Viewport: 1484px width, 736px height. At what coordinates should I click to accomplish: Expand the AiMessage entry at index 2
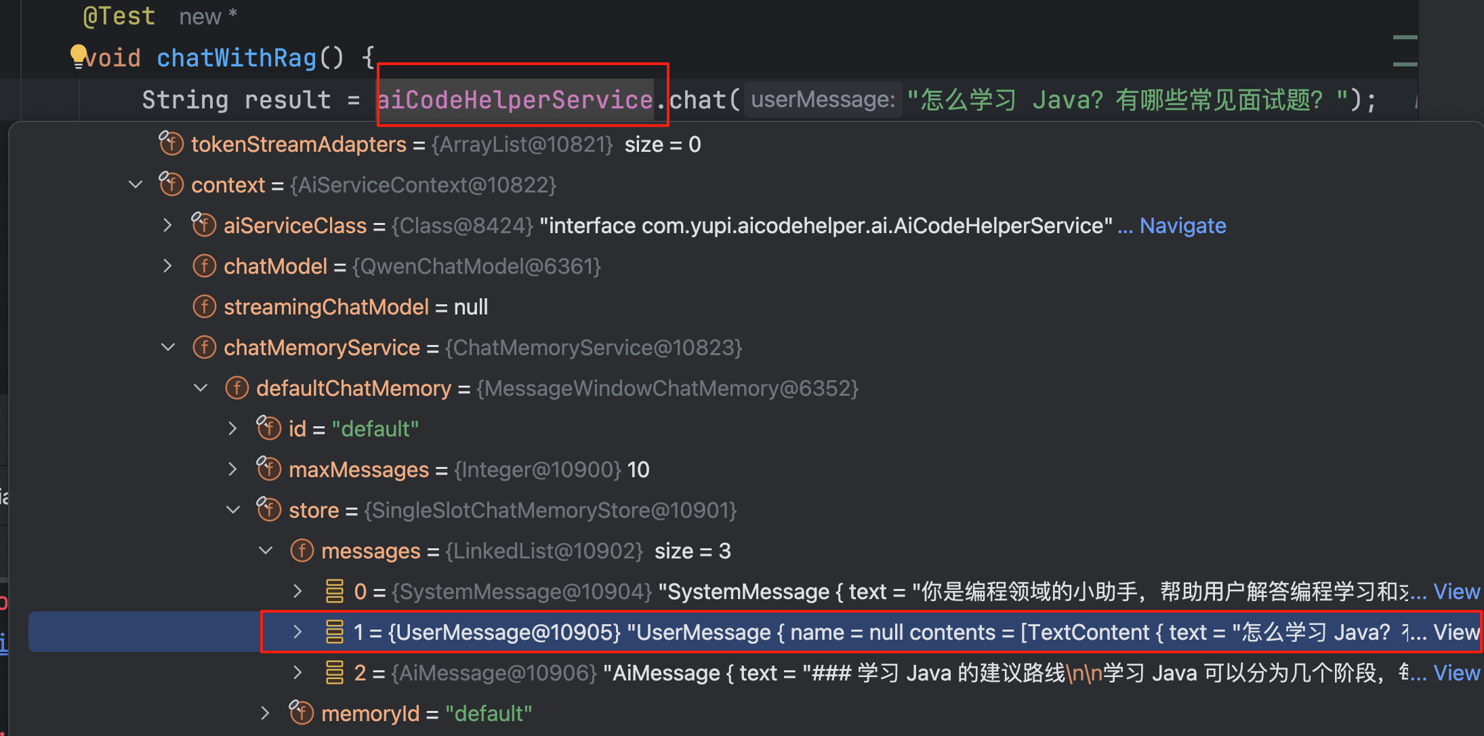point(297,672)
